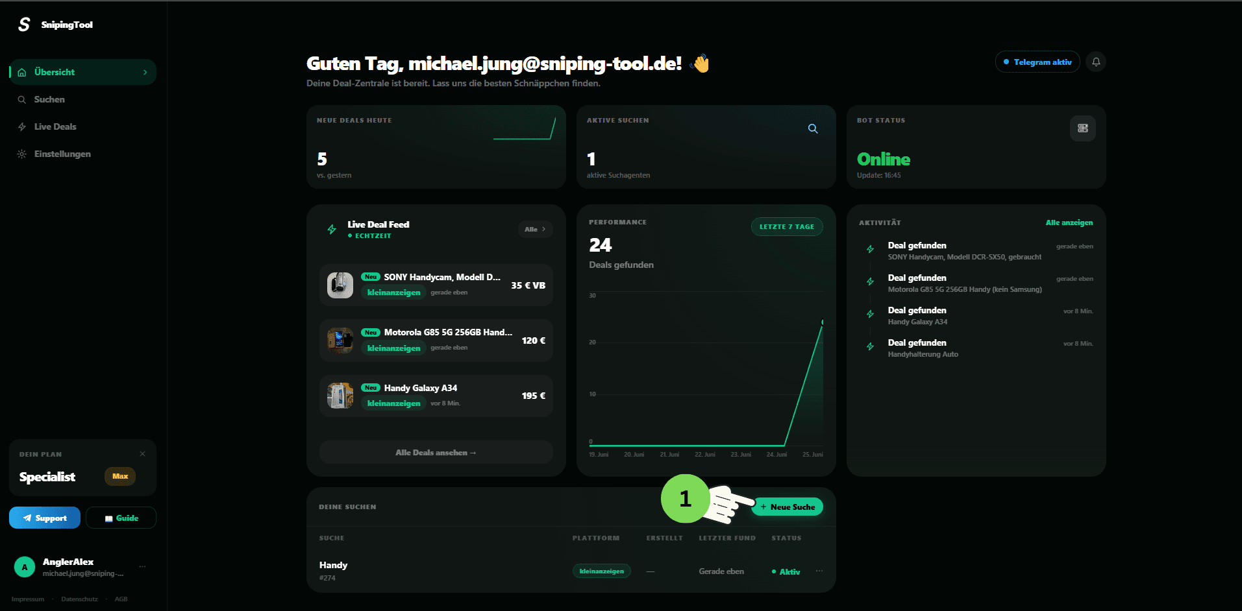This screenshot has width=1242, height=611.
Task: Click the search icon in Aktive Suchen card
Action: coord(813,128)
